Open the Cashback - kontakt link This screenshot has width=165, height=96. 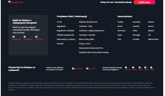[x=87, y=35]
